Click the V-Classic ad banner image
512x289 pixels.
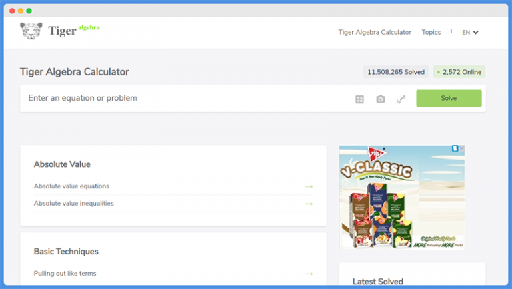(401, 198)
